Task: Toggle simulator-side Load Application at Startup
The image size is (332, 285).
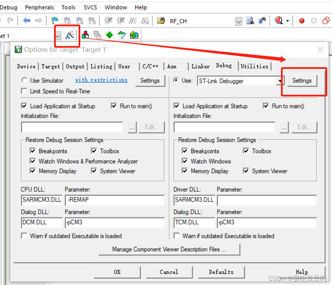Action: click(24, 106)
